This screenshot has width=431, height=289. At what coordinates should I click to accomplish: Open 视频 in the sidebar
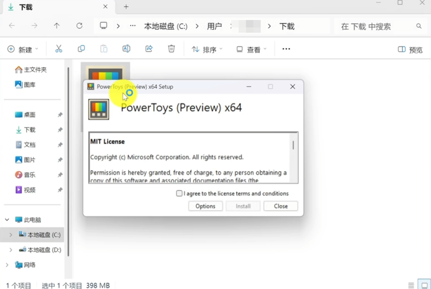[25, 190]
